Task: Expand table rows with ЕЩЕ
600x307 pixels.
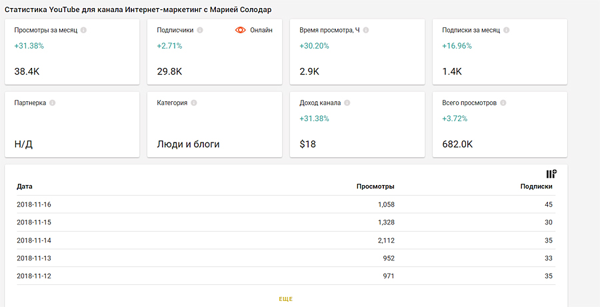Action: click(x=285, y=299)
